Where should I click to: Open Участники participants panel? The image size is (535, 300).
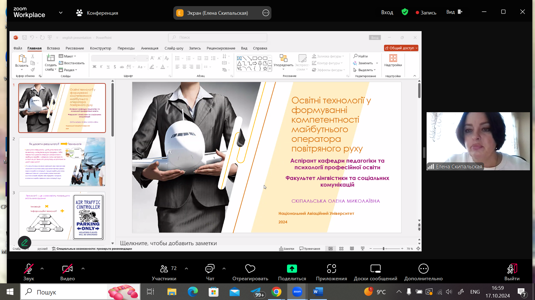click(164, 269)
